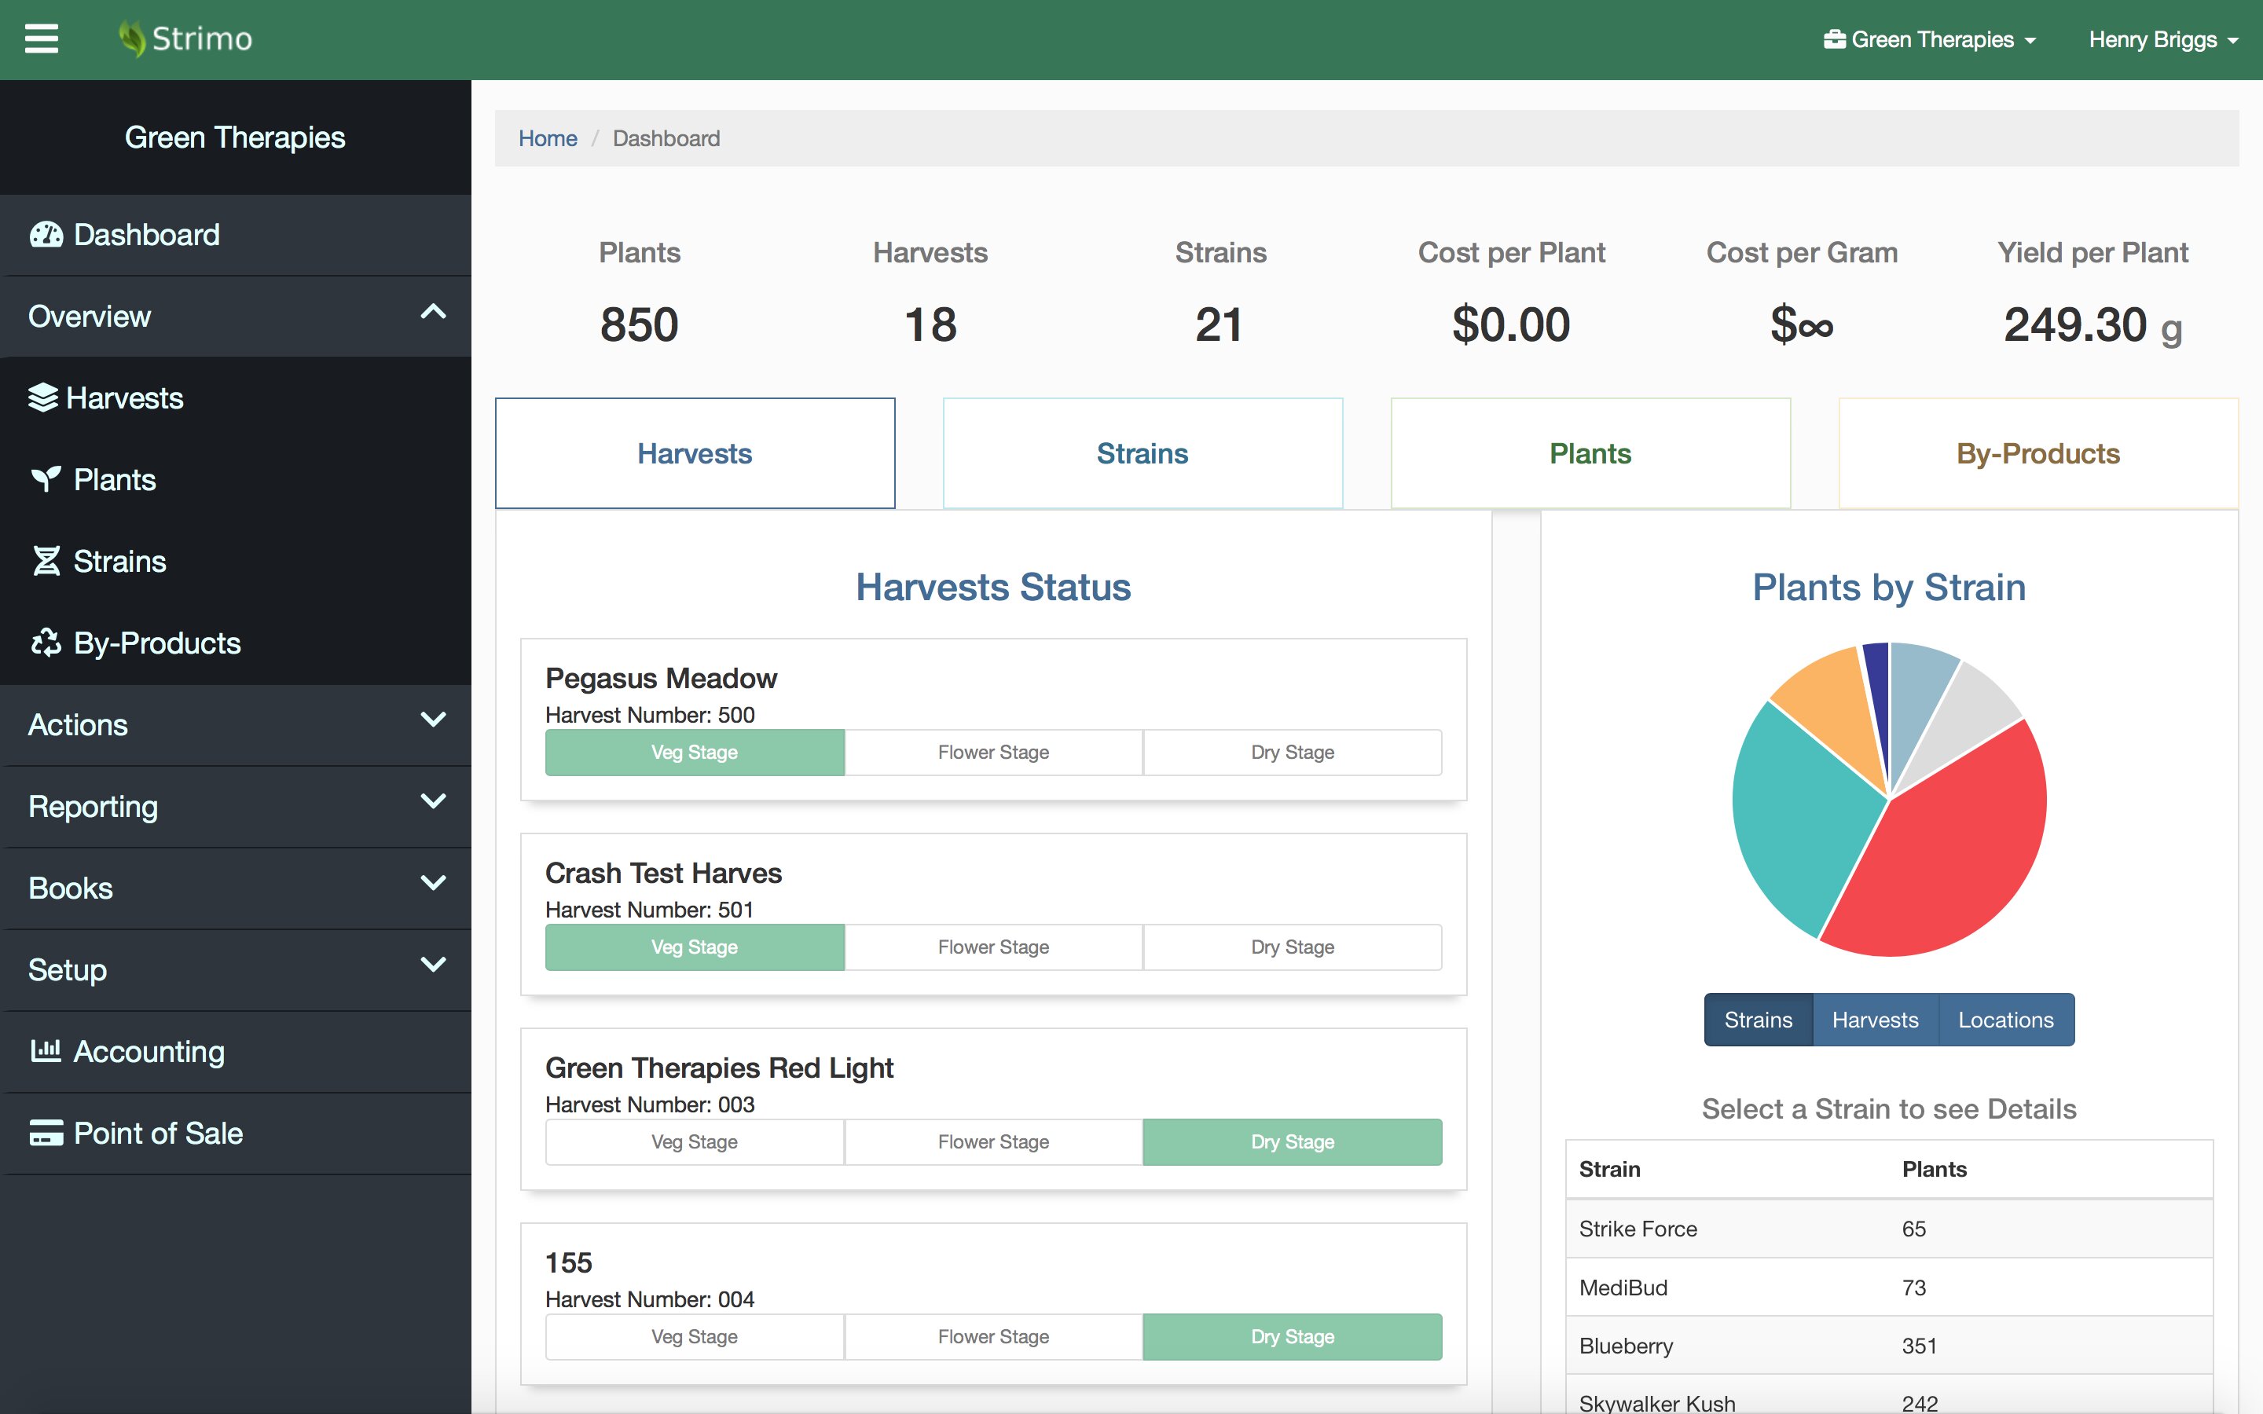2263x1414 pixels.
Task: Click the Strains DNA icon in sidebar
Action: (46, 561)
